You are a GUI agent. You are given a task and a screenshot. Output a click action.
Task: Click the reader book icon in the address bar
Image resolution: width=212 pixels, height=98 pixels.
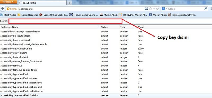[146, 9]
